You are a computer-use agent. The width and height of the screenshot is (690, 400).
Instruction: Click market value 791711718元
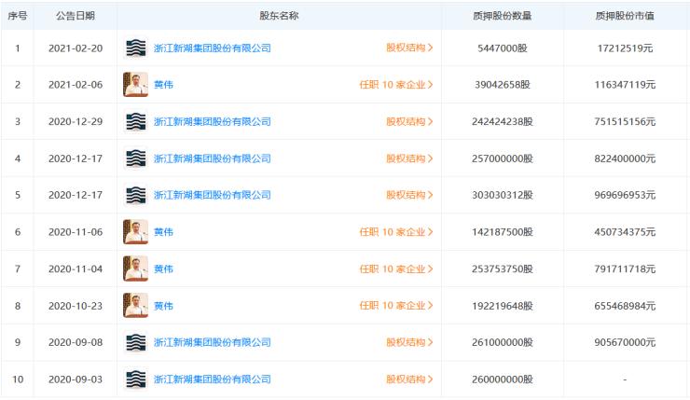pyautogui.click(x=625, y=269)
